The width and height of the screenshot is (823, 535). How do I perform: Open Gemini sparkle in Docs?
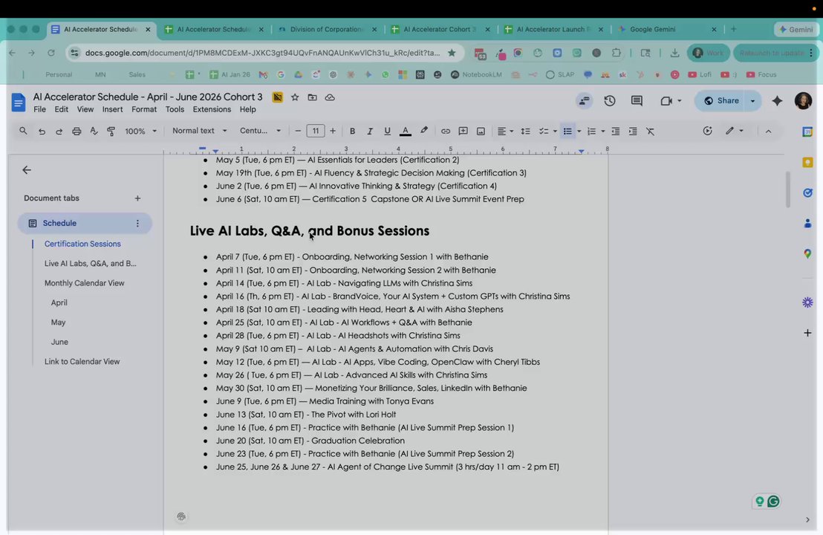[778, 100]
